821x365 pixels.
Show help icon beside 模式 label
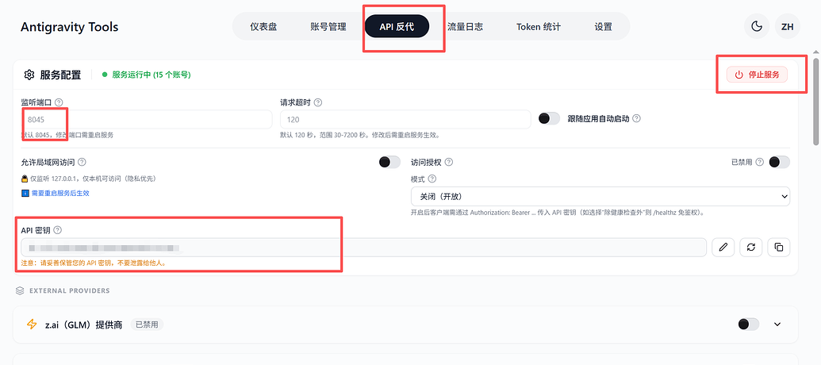pos(432,179)
